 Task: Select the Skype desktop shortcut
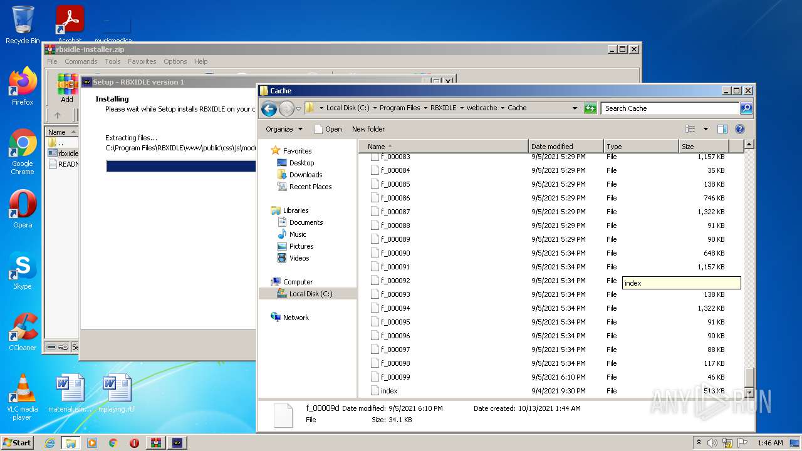(23, 271)
